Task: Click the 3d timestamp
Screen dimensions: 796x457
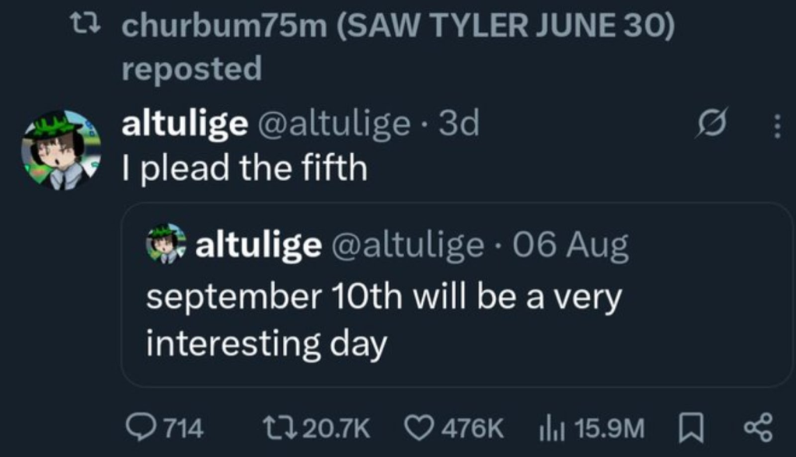Action: (x=459, y=123)
